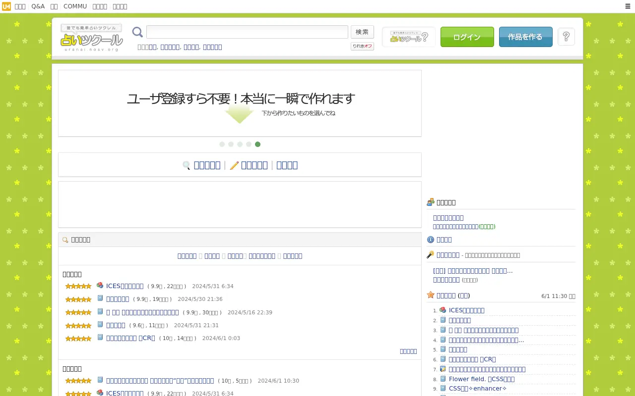Click the document icon at sidebar ranking number 9
The width and height of the screenshot is (635, 396).
pos(443,389)
